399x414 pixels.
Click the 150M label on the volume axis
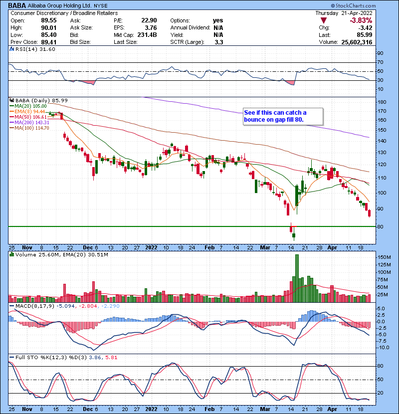click(384, 257)
